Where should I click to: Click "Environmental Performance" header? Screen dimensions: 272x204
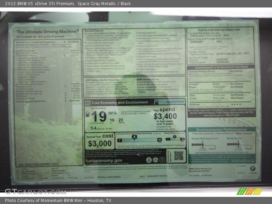click(221, 130)
